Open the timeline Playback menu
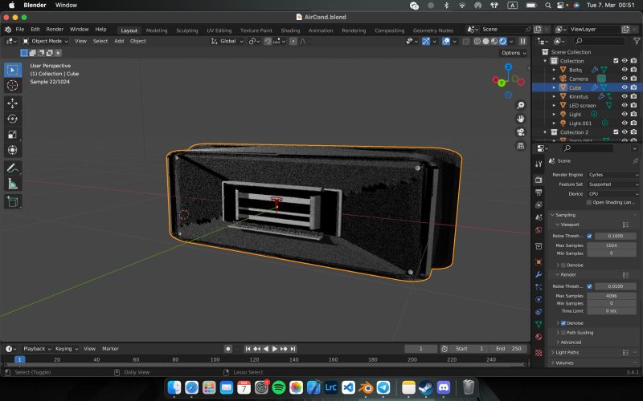 click(x=36, y=349)
